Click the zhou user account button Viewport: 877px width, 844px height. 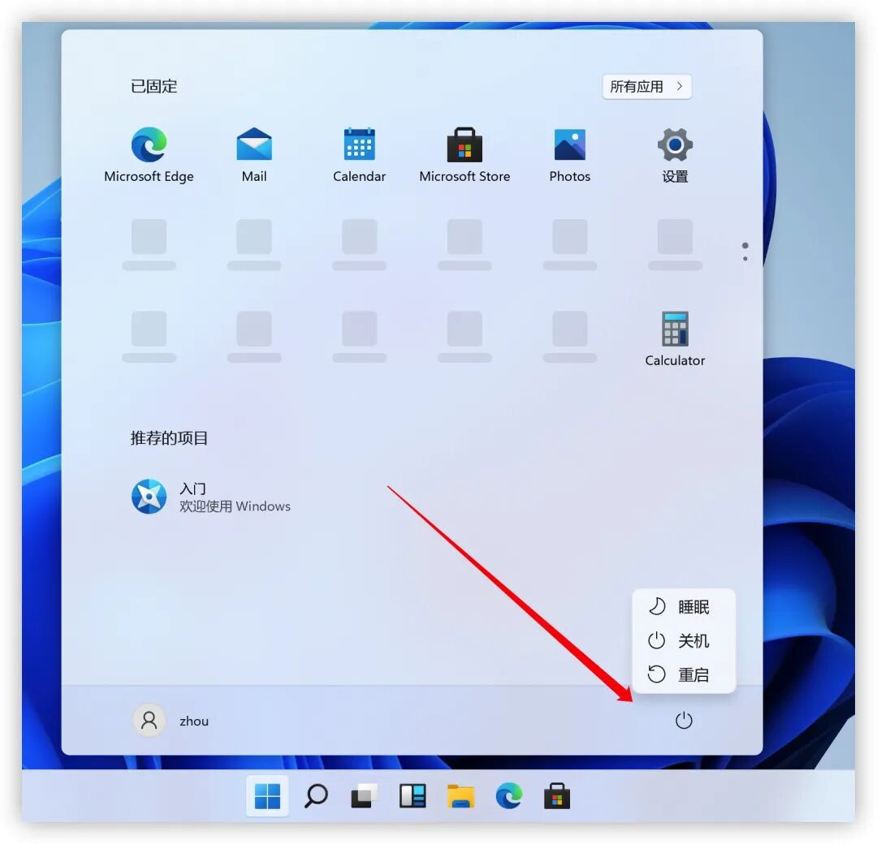(171, 720)
